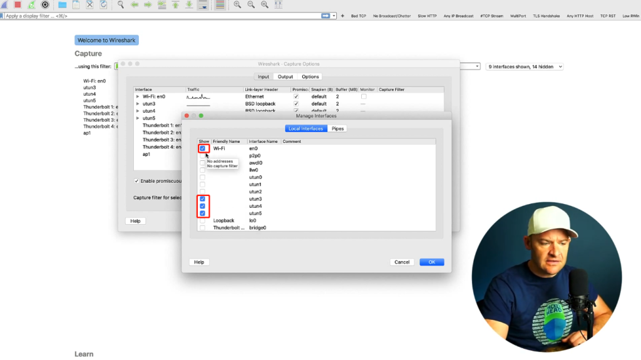Toggle promiscuous for Wi-Fi: en0 row
The width and height of the screenshot is (641, 360).
tap(296, 96)
